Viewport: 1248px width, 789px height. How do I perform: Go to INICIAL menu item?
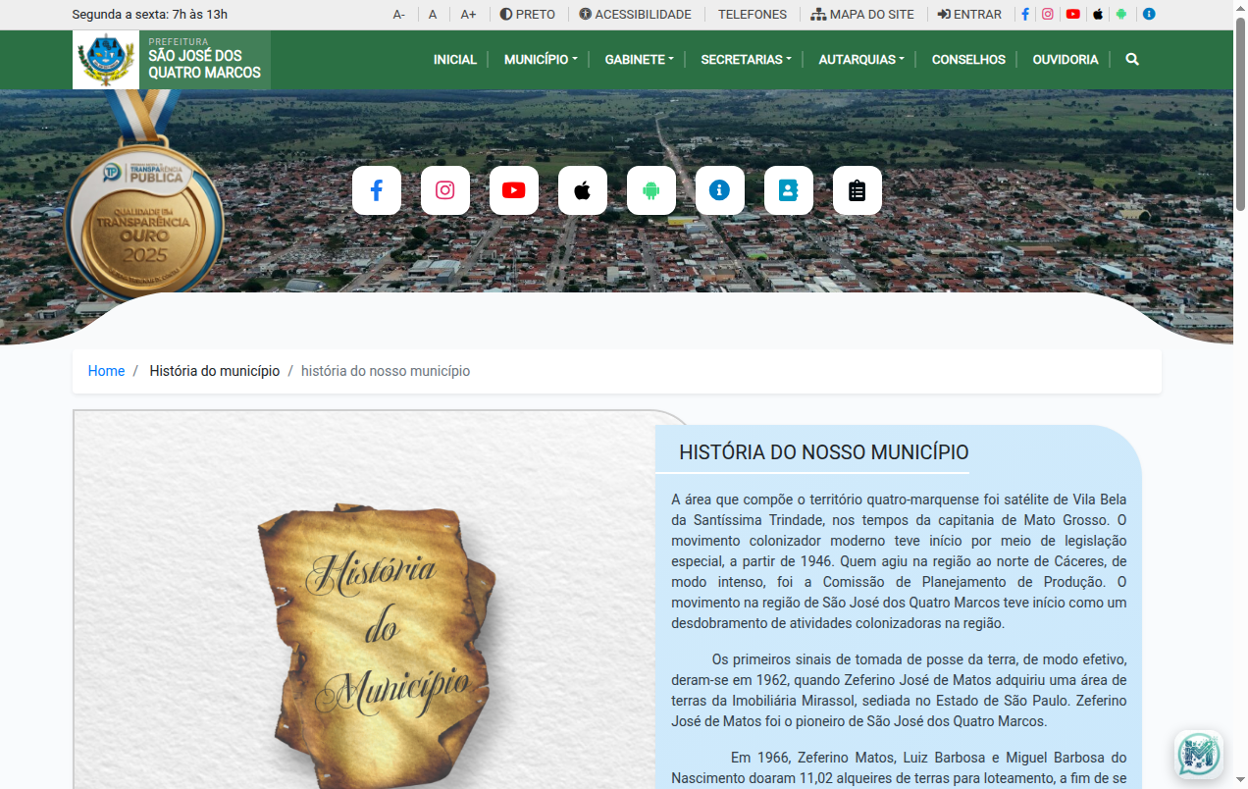click(x=455, y=60)
